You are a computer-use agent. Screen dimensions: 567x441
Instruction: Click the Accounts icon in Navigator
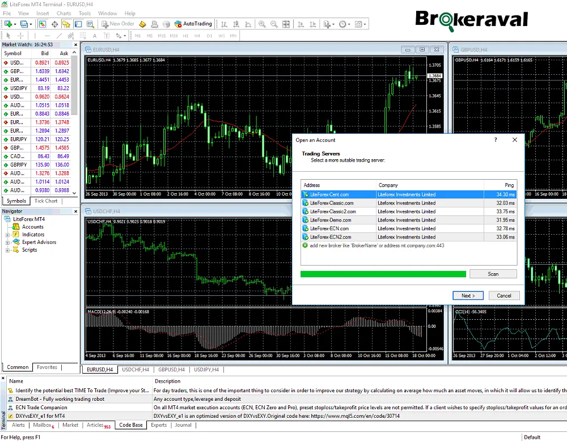point(16,227)
